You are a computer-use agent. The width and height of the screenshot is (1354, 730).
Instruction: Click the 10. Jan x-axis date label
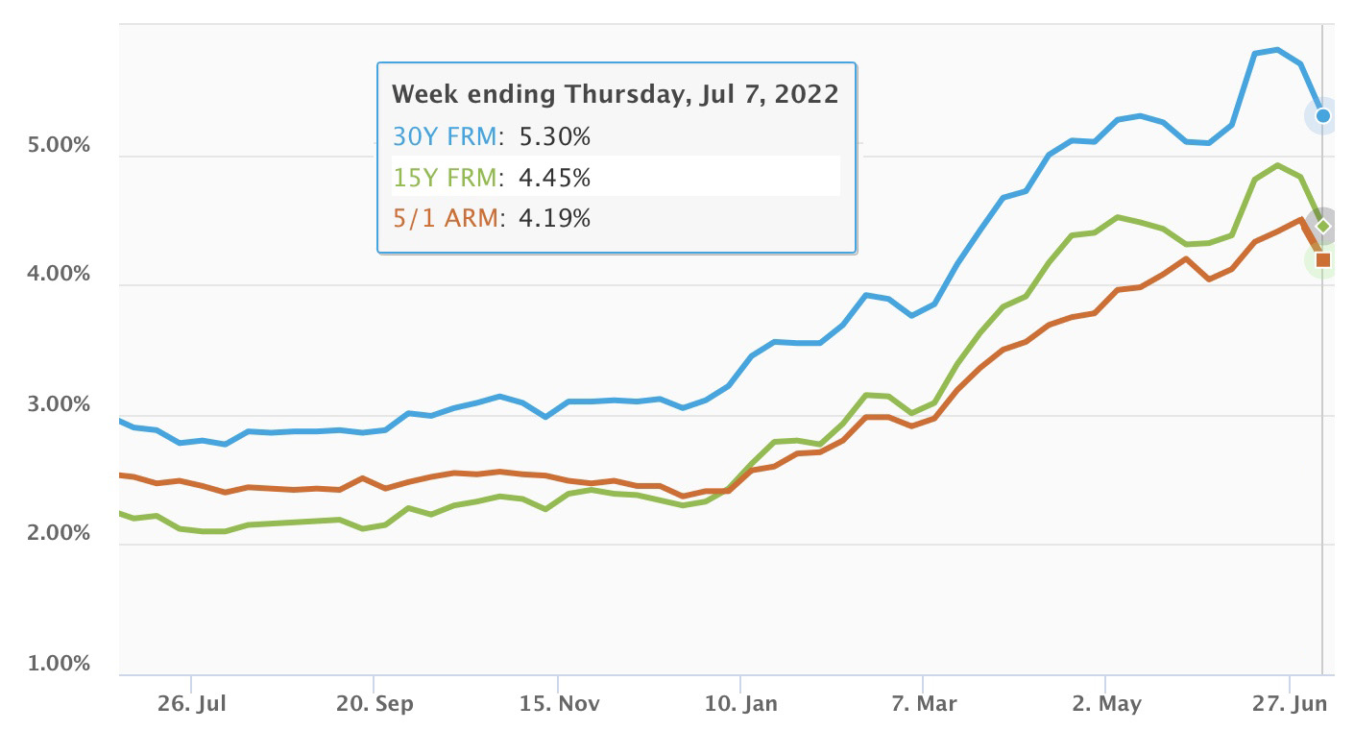[x=740, y=704]
